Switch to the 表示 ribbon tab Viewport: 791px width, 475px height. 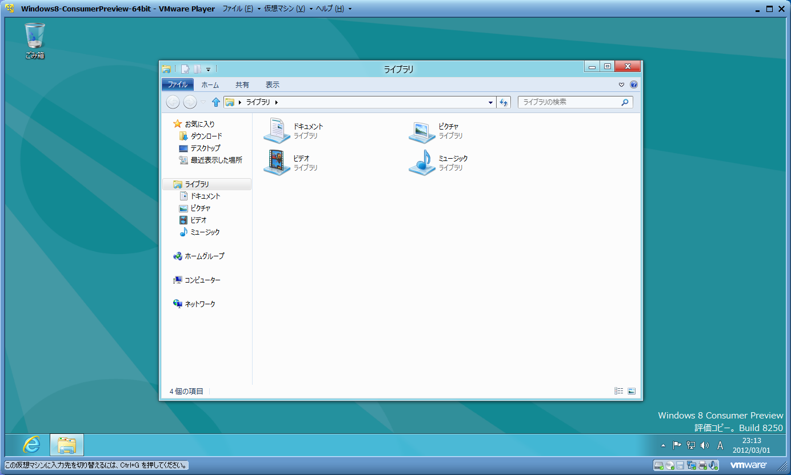(x=273, y=84)
